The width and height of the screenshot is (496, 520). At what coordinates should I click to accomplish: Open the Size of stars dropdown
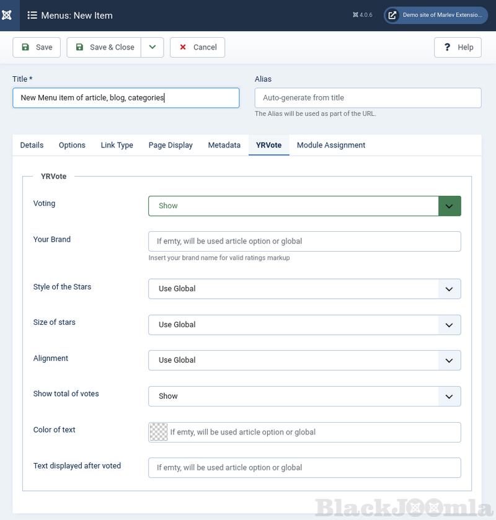click(x=304, y=325)
